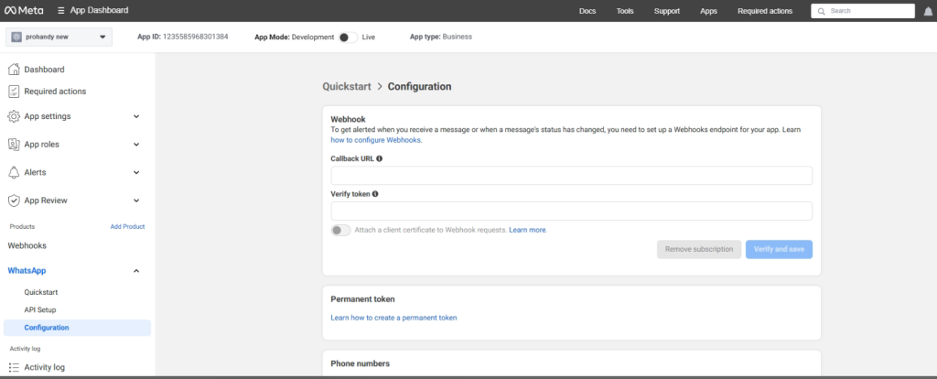Click the Permanent token heading

[x=362, y=298]
